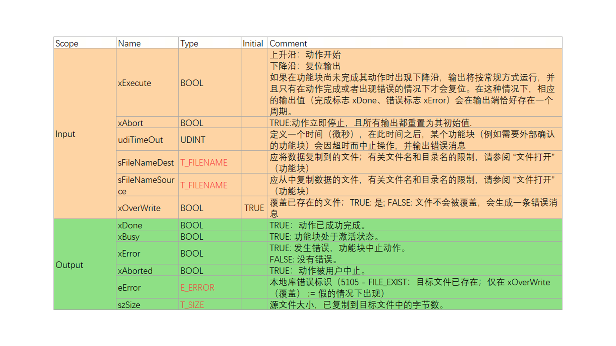This screenshot has height=346, width=616.
Task: Click the T_FILENAME type for sFileNameDest
Action: 204,162
